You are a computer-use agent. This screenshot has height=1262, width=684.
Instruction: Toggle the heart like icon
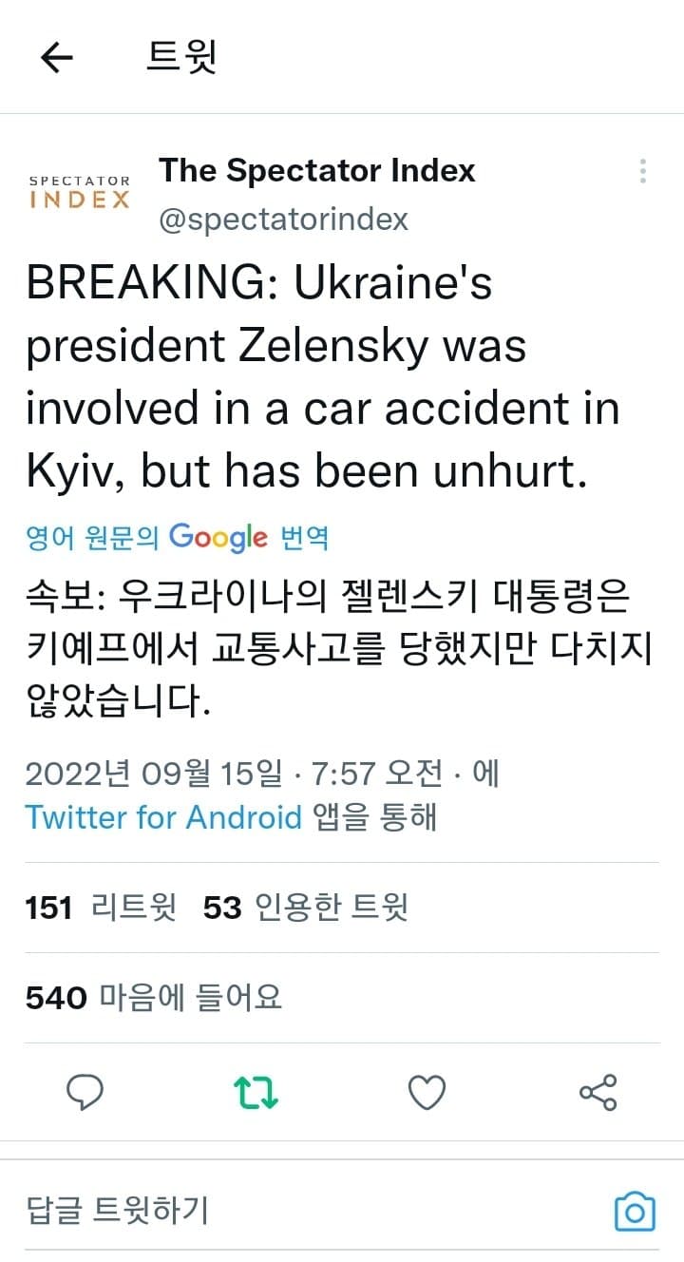[427, 1093]
